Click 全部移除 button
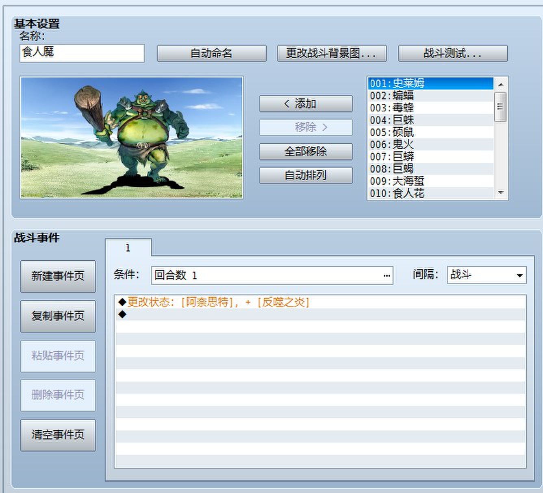The width and height of the screenshot is (543, 493). pyautogui.click(x=306, y=152)
